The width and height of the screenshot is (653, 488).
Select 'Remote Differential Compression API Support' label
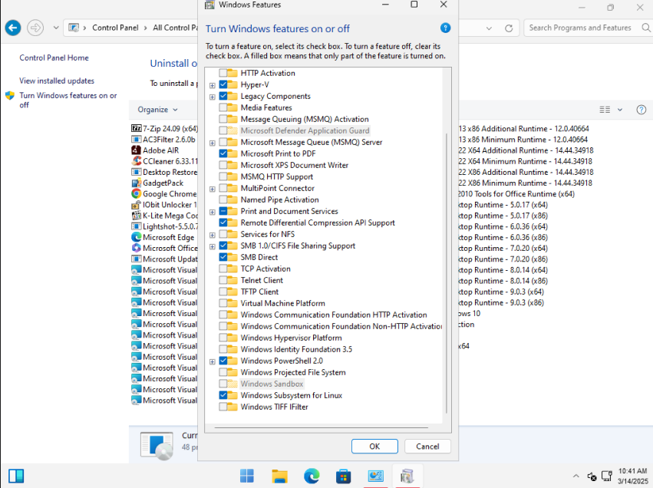click(318, 223)
